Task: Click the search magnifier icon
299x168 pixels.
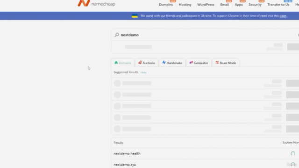Action: [x=117, y=35]
